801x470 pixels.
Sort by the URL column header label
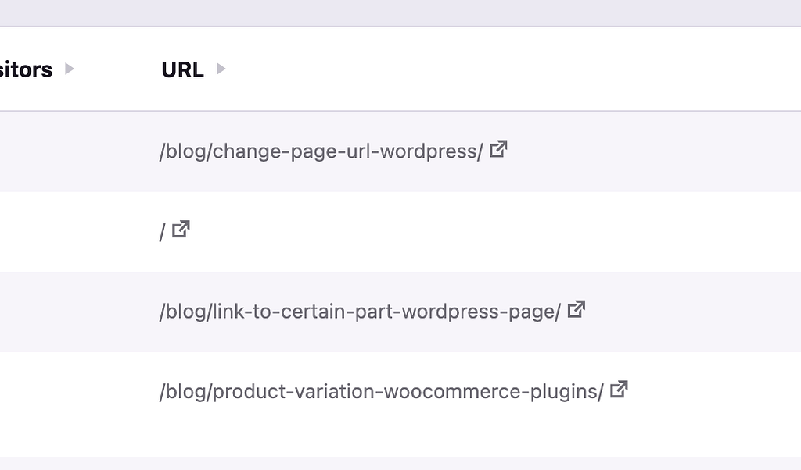182,69
